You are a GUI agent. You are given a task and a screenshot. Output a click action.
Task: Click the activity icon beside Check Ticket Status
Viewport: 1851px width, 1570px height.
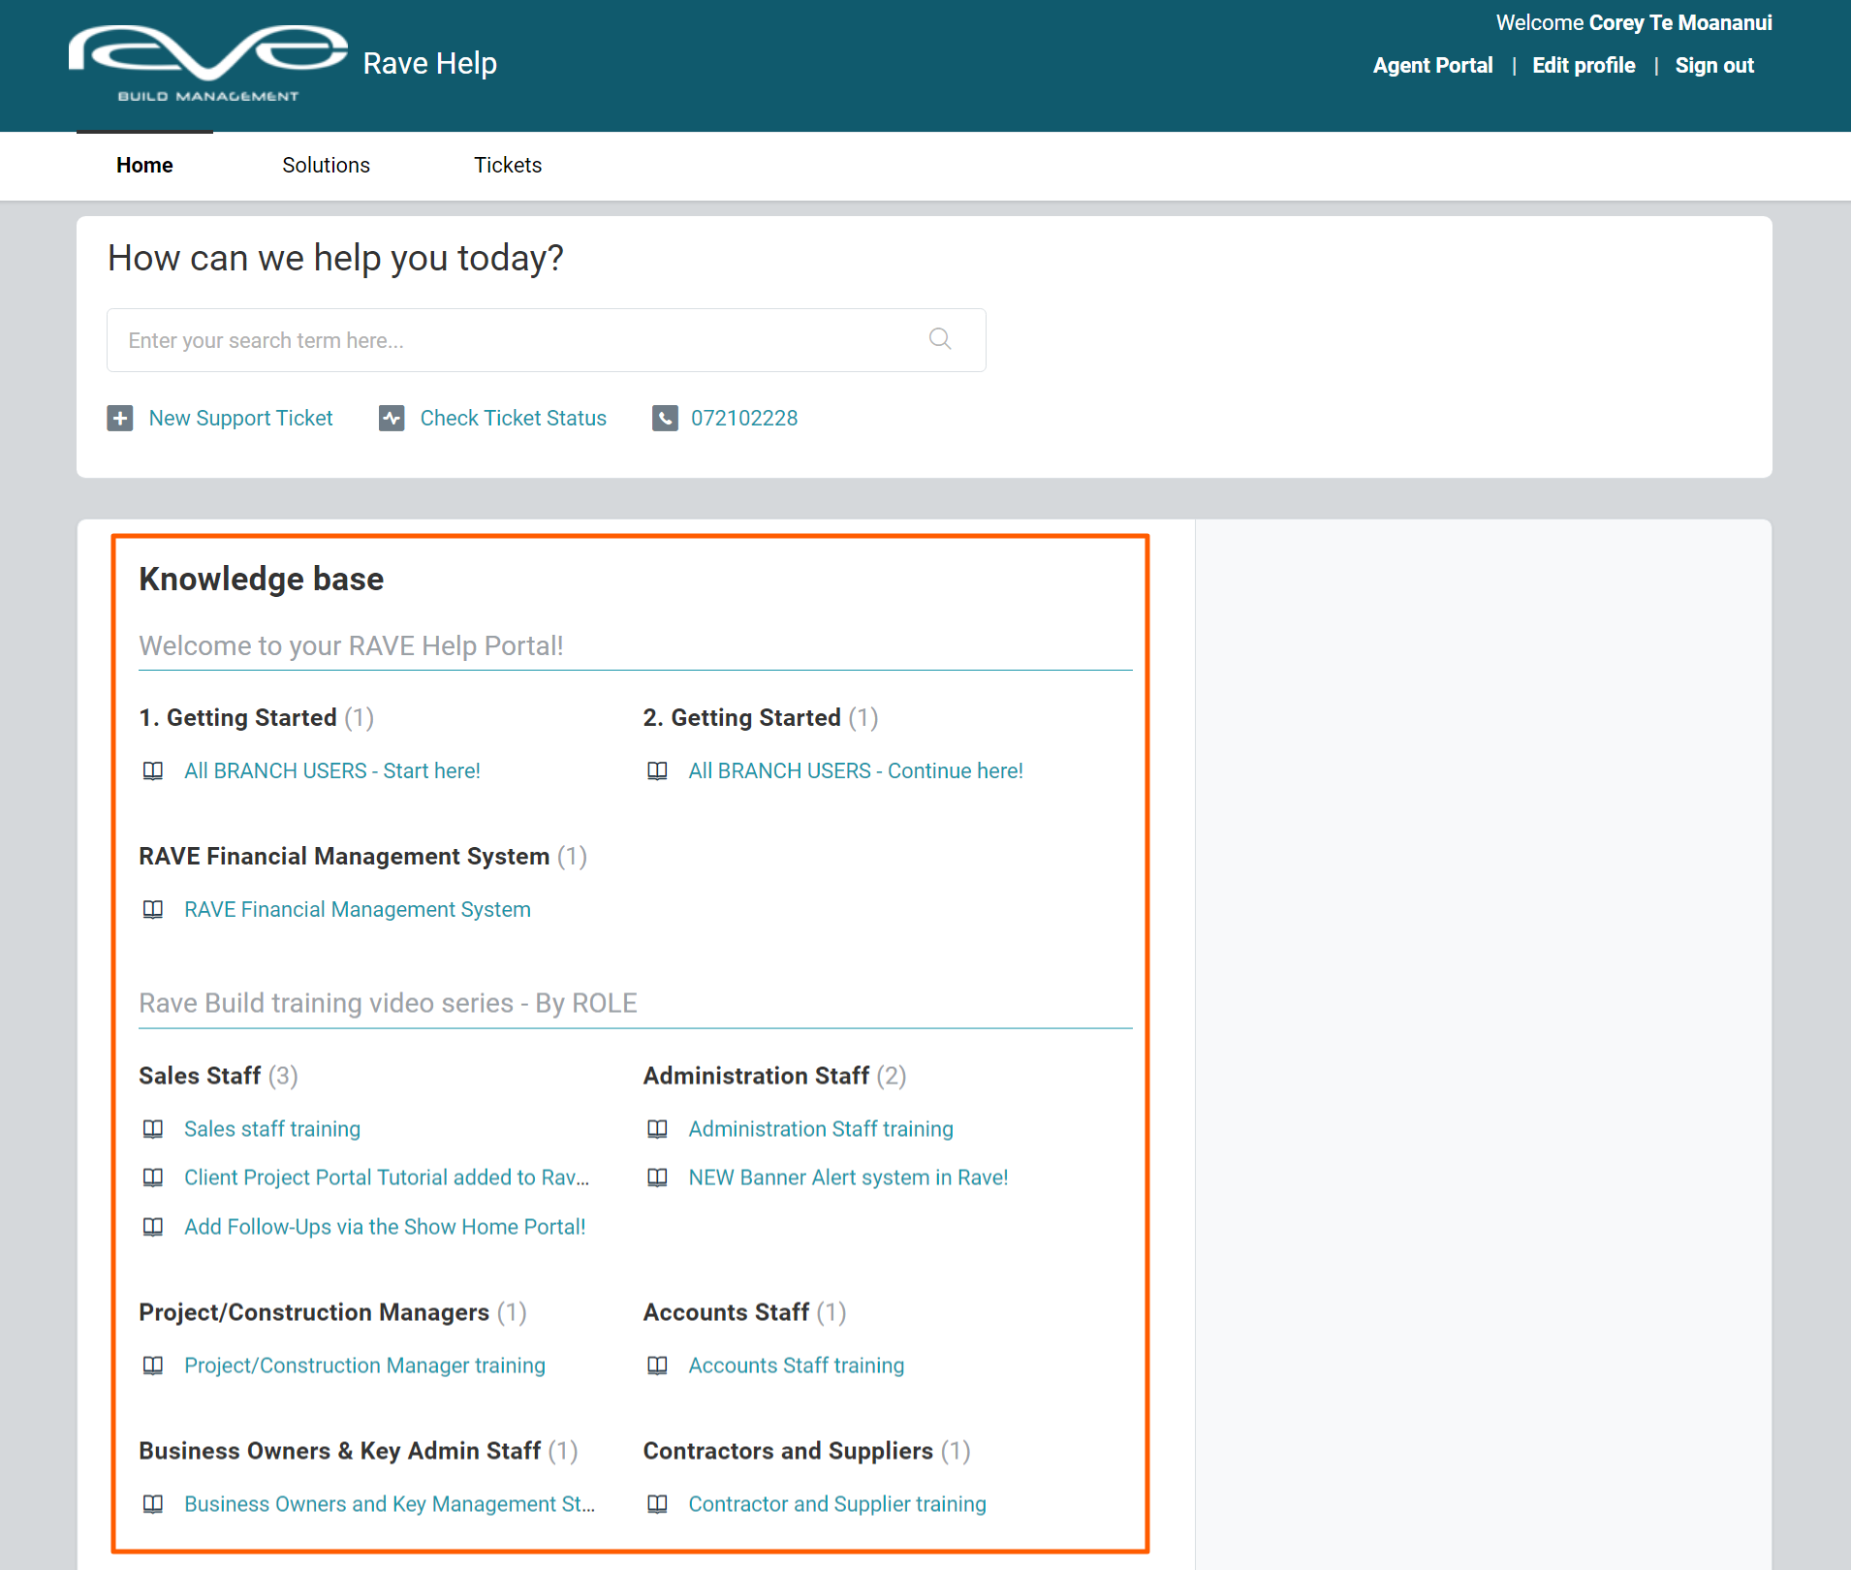pos(392,419)
